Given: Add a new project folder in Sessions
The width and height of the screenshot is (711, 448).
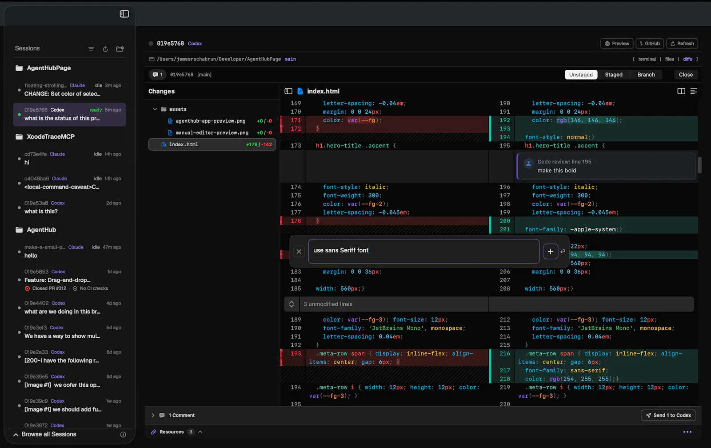Looking at the screenshot, I should tap(120, 49).
